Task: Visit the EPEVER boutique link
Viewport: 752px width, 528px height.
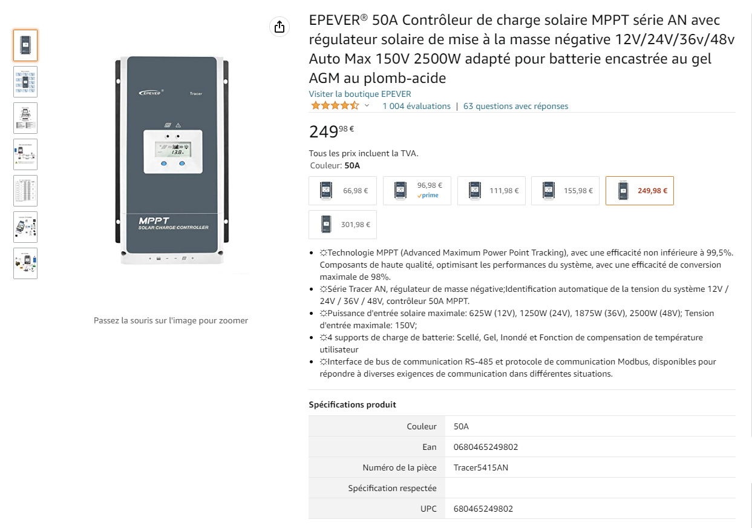Action: pos(360,94)
